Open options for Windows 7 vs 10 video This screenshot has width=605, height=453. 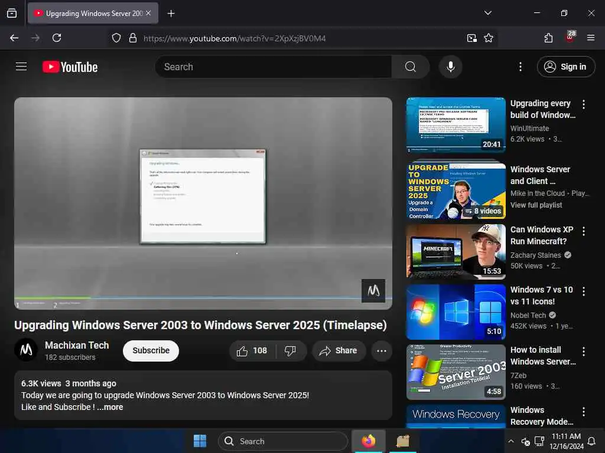[x=583, y=291]
